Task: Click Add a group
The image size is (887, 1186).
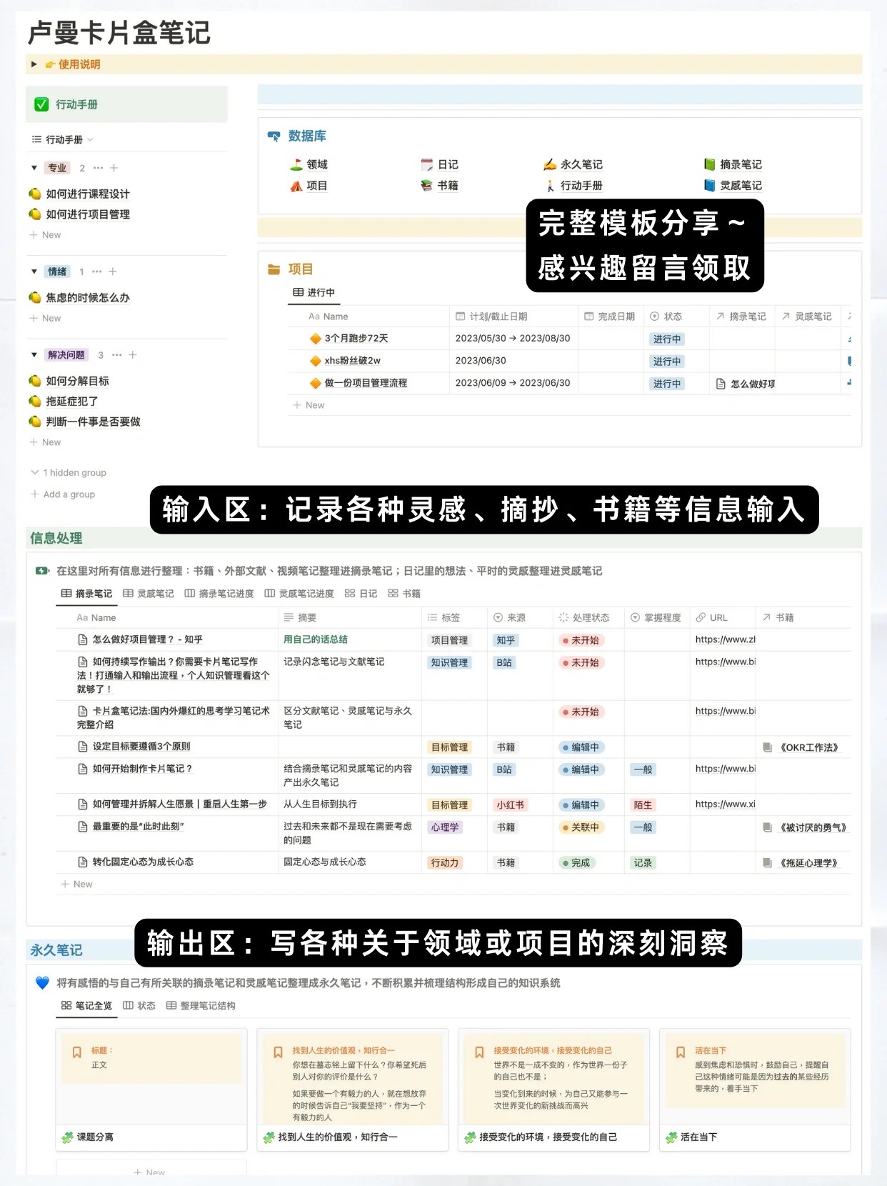Action: click(x=64, y=494)
